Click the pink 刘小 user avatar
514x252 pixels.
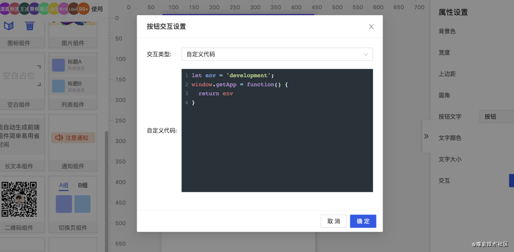click(x=64, y=9)
